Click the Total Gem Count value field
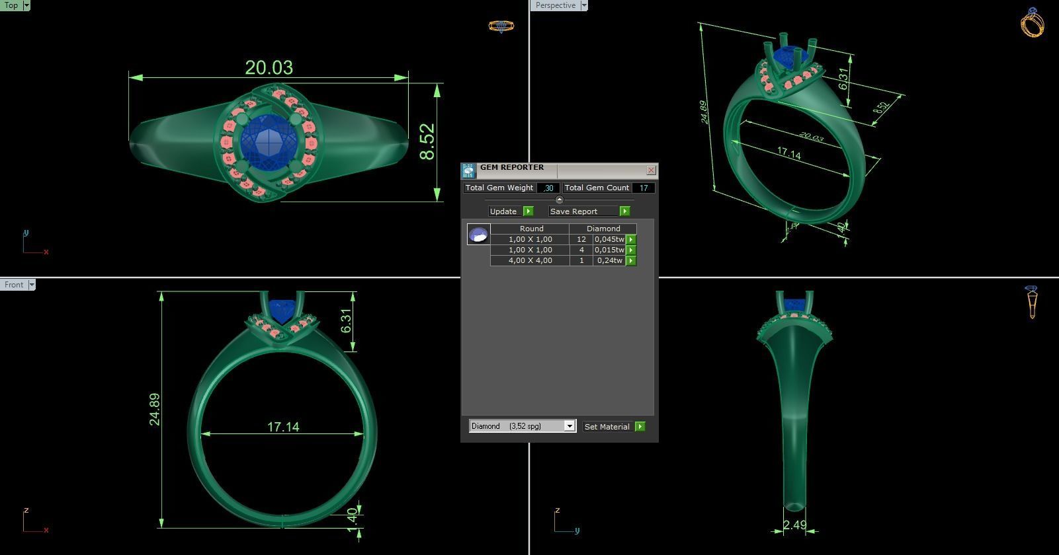 (644, 188)
